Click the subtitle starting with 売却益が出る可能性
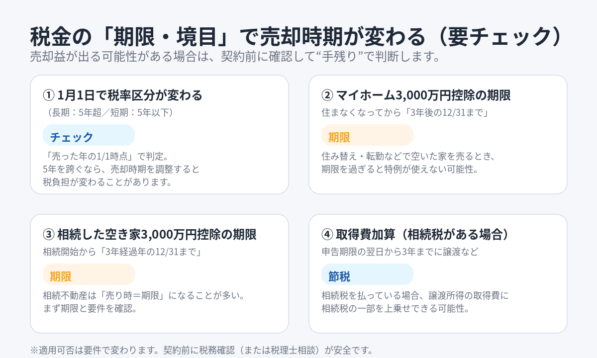This screenshot has height=358, width=597. point(235,57)
